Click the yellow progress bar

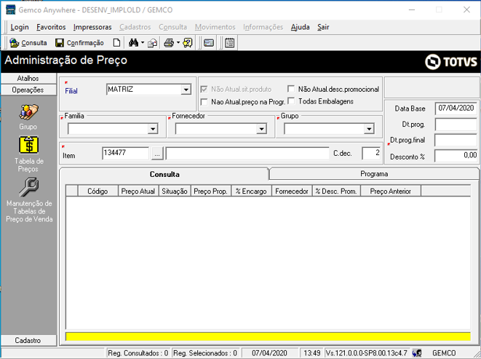coord(268,336)
